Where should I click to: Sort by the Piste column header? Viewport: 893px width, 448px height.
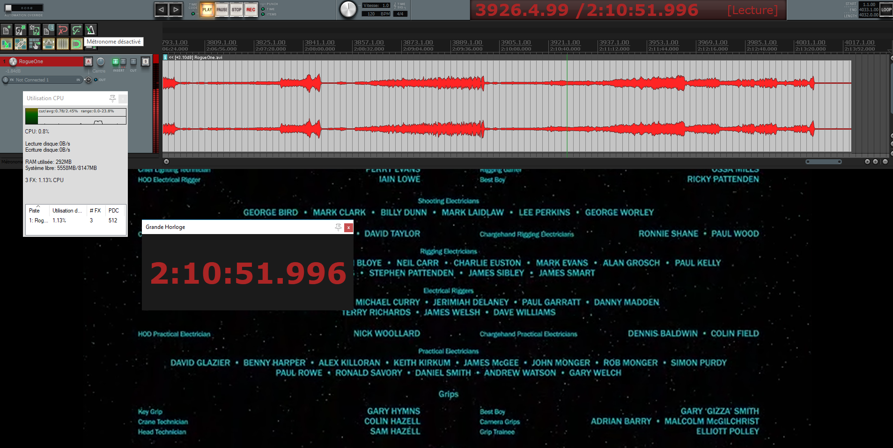pos(37,211)
